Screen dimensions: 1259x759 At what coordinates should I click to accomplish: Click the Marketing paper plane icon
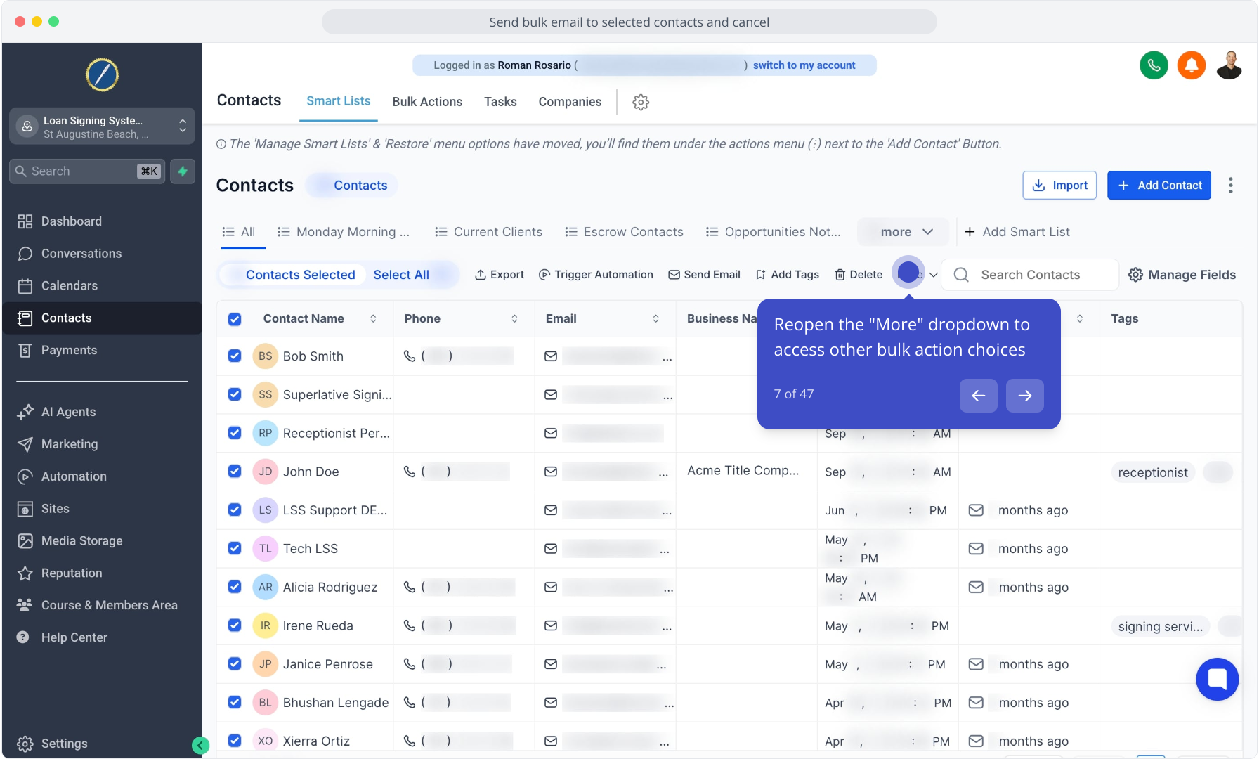[25, 444]
